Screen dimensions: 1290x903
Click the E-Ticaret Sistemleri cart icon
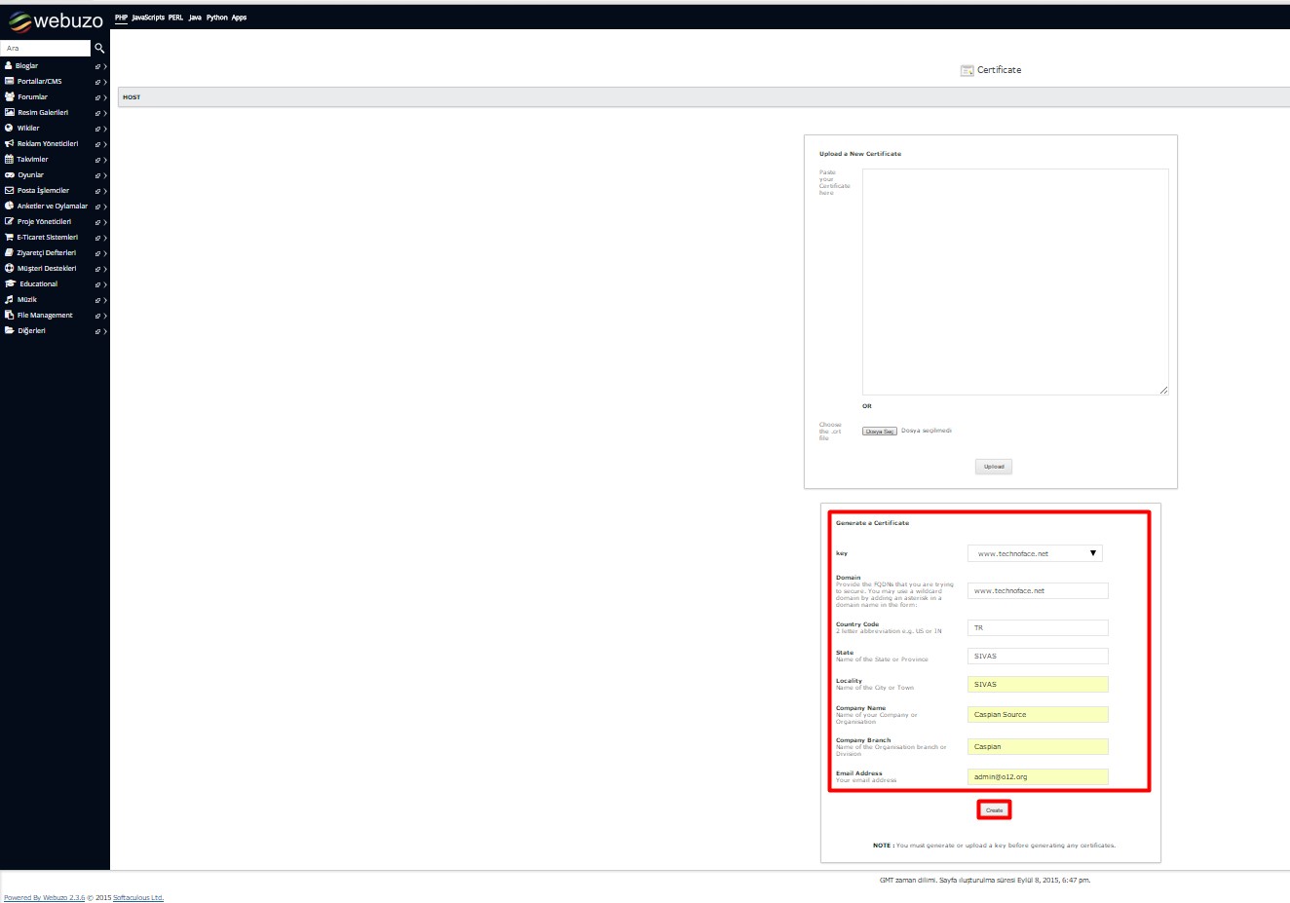[10, 237]
